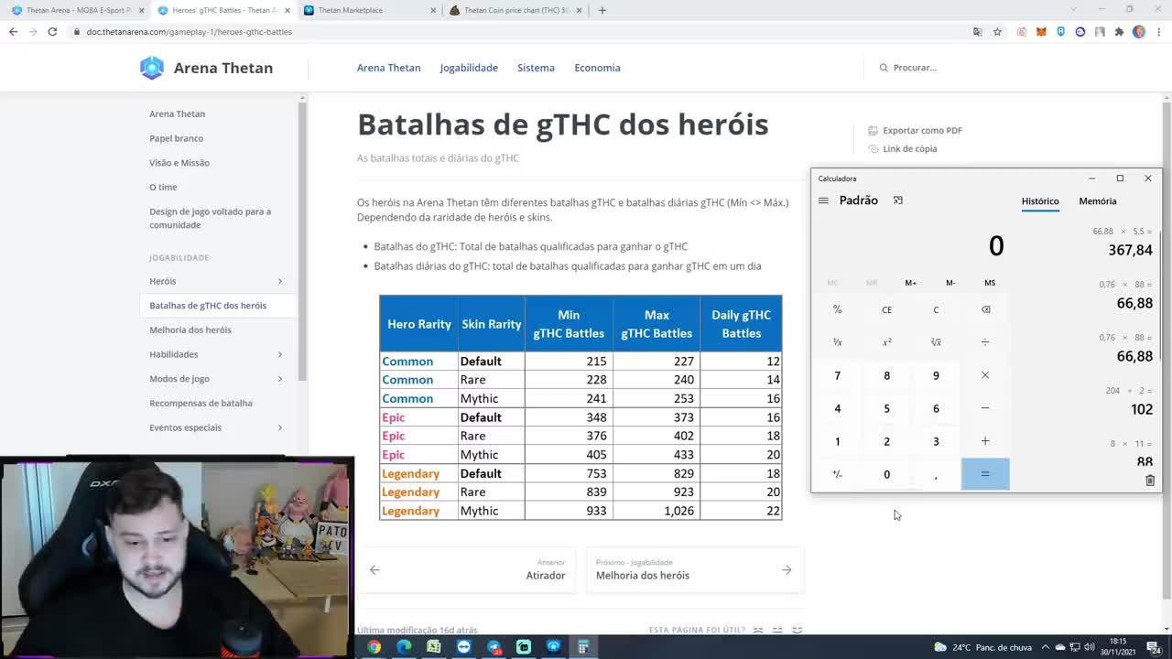Click the Calculator C clear button
The image size is (1172, 659).
pos(936,309)
